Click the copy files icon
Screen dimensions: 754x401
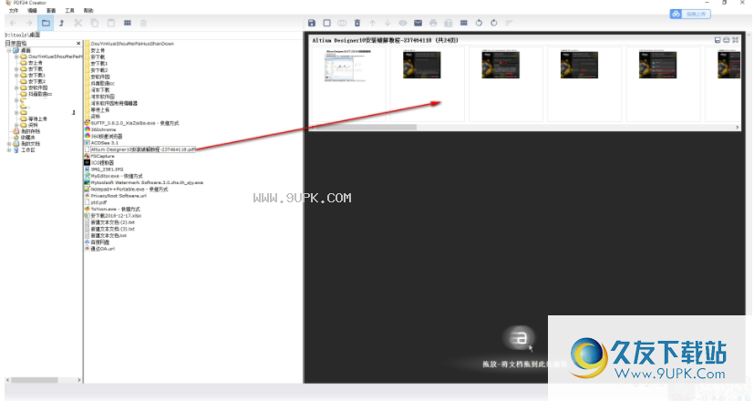95,23
